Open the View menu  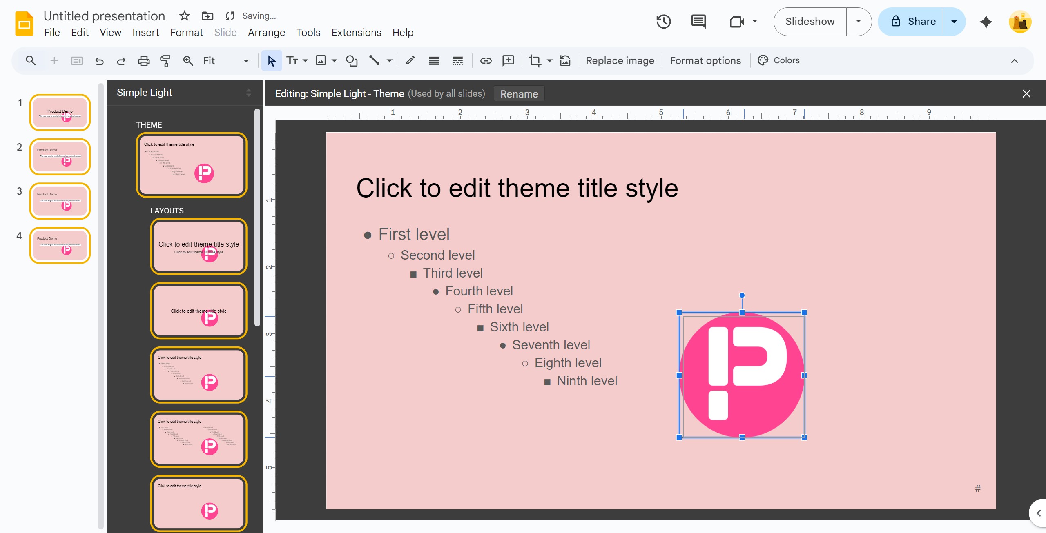pos(111,32)
